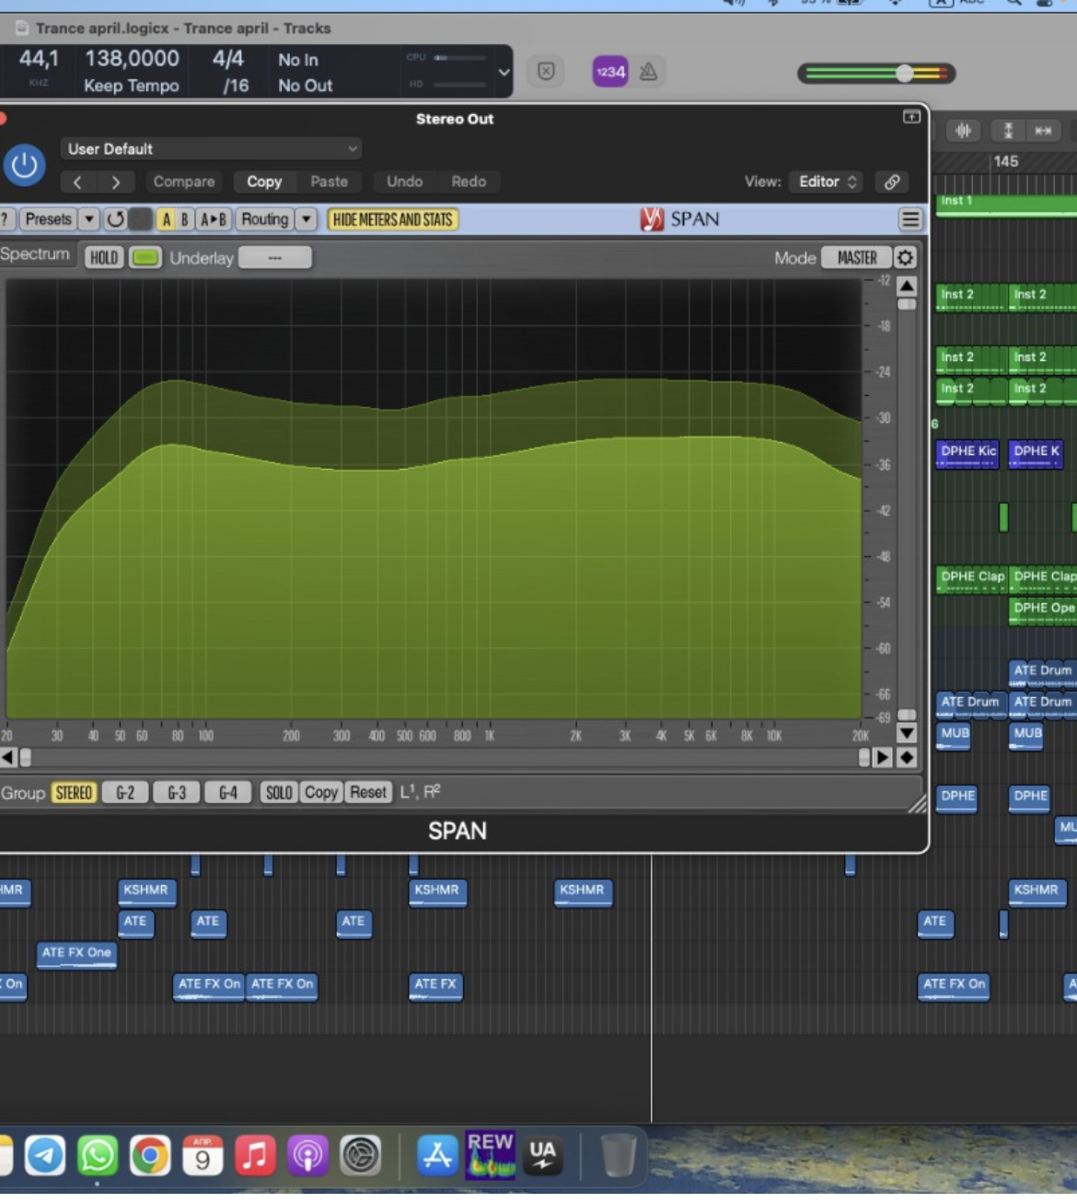Open the Underlay dropdown

click(274, 258)
